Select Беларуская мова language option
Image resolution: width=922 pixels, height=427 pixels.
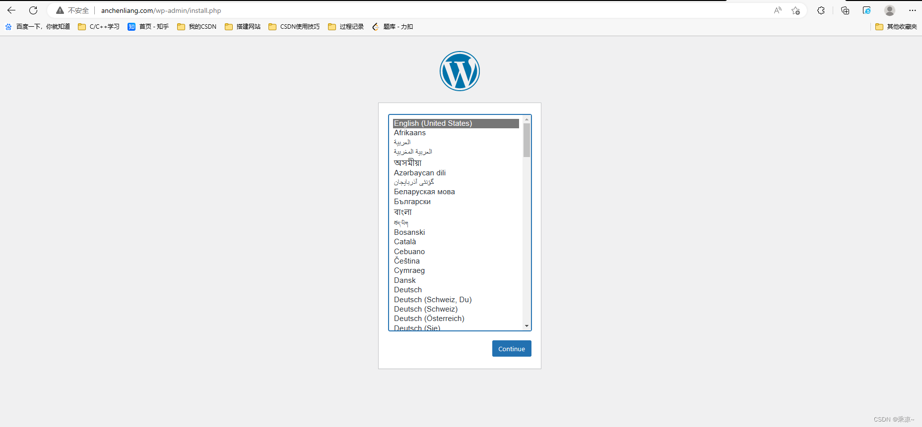pyautogui.click(x=456, y=192)
